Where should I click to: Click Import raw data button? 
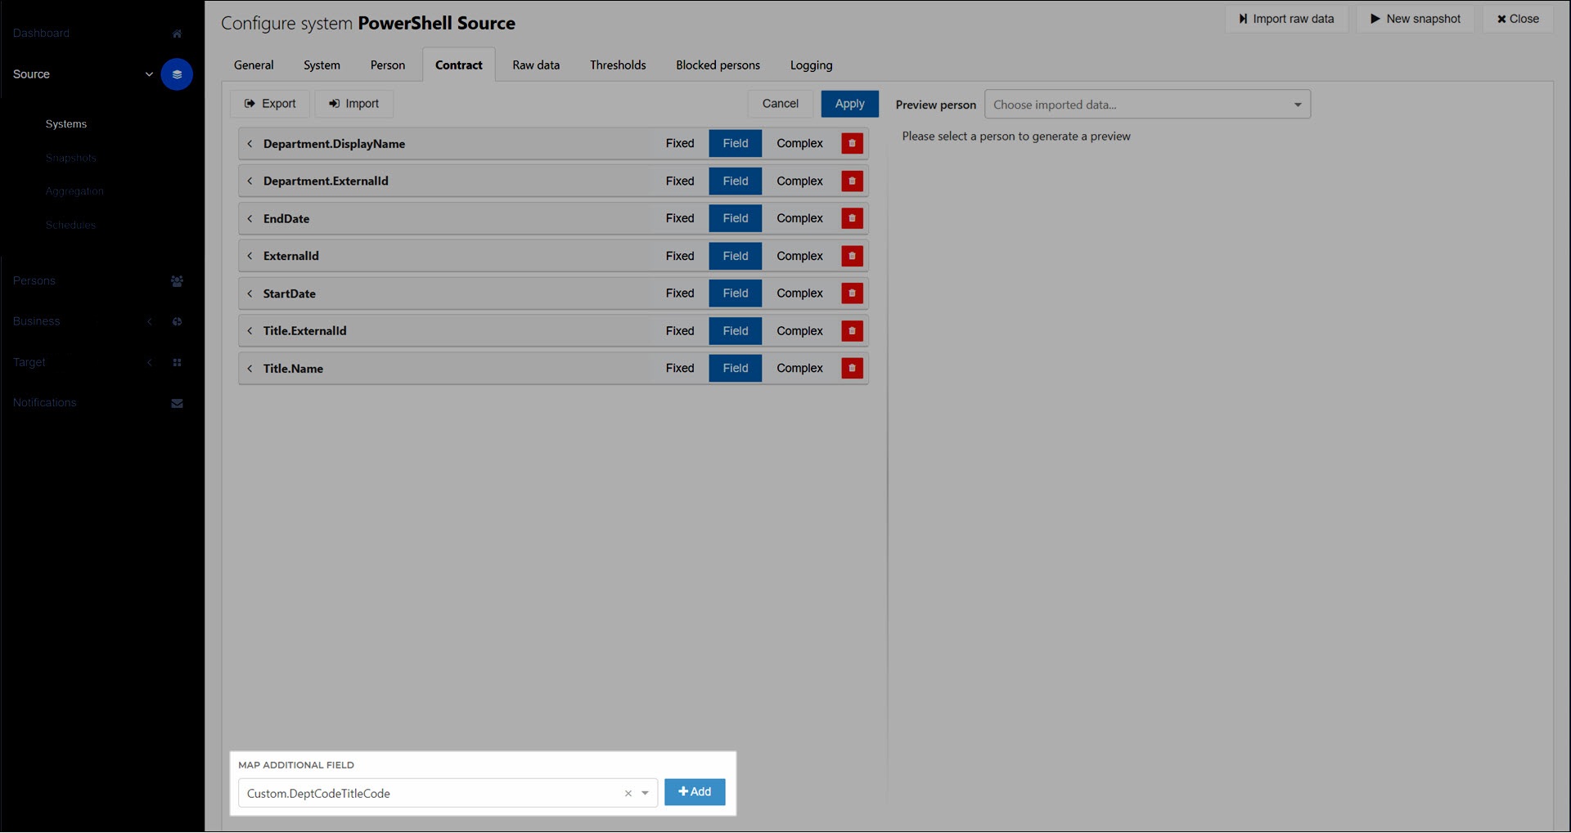[x=1286, y=19]
